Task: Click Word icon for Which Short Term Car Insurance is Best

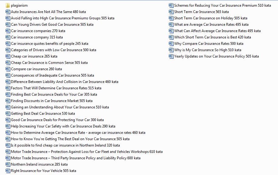Action: (x=171, y=37)
